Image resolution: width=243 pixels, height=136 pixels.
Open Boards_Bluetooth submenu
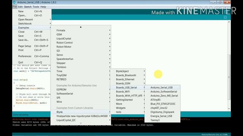(128, 76)
